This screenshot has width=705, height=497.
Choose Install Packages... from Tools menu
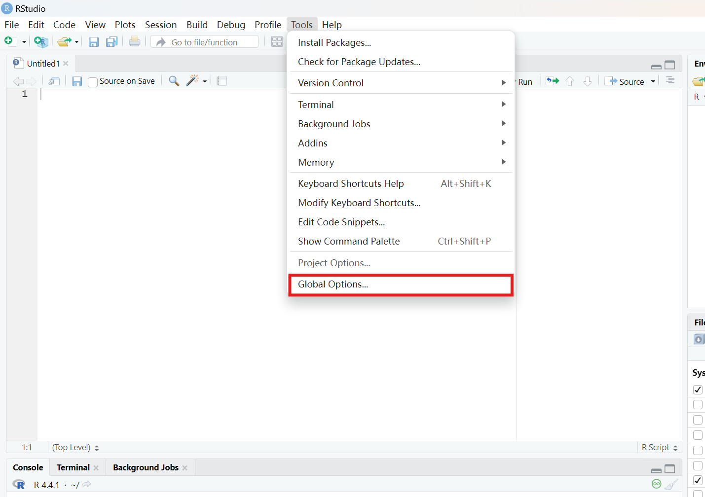pos(401,43)
